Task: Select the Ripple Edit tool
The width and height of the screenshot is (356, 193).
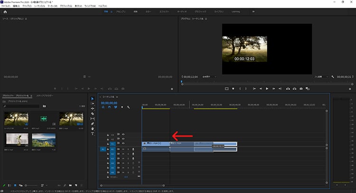Action: click(93, 108)
